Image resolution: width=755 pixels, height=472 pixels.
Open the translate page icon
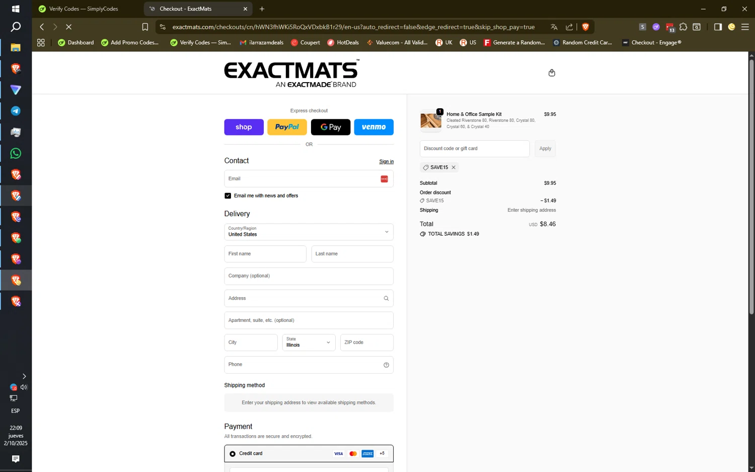554,27
